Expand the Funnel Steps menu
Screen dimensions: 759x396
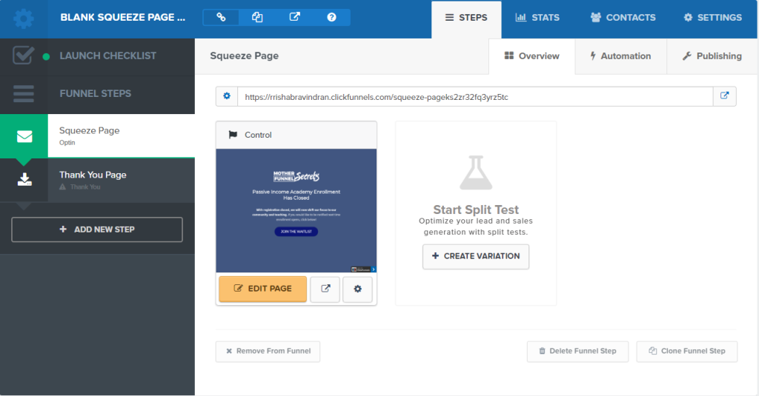pyautogui.click(x=95, y=94)
